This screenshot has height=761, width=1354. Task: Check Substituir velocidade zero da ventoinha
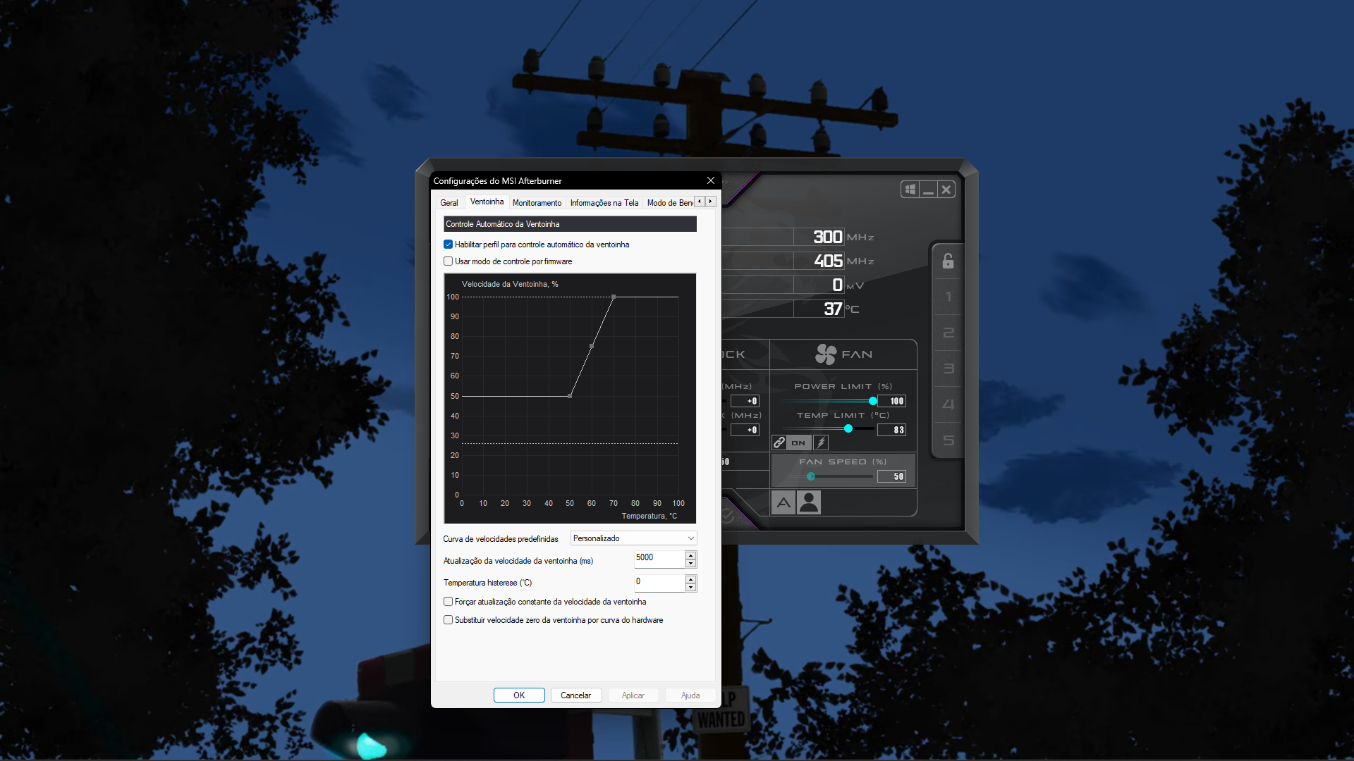click(x=448, y=620)
